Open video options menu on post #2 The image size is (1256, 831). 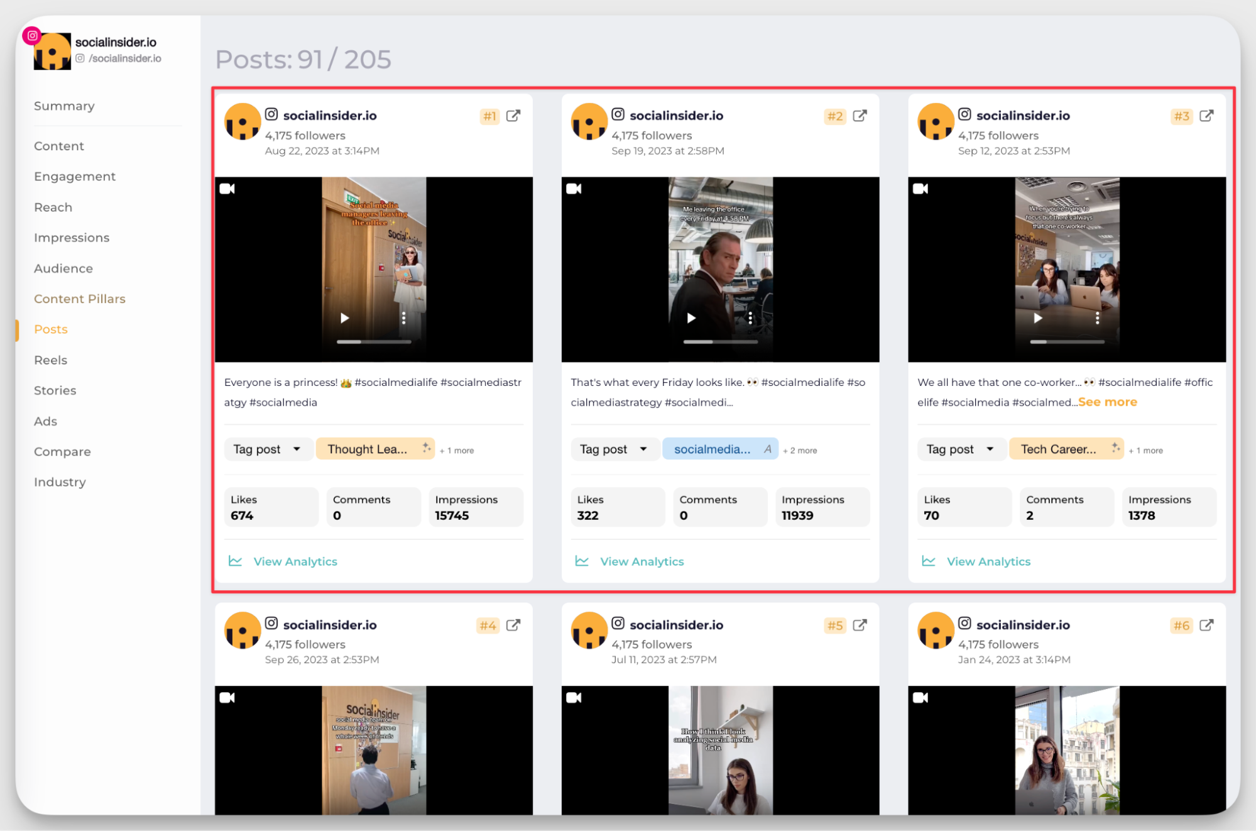750,318
